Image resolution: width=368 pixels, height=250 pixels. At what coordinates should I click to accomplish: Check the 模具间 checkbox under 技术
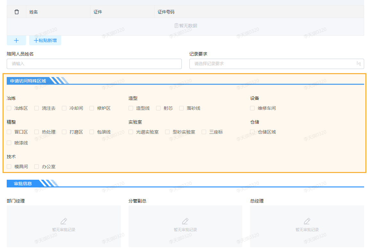tap(9, 167)
